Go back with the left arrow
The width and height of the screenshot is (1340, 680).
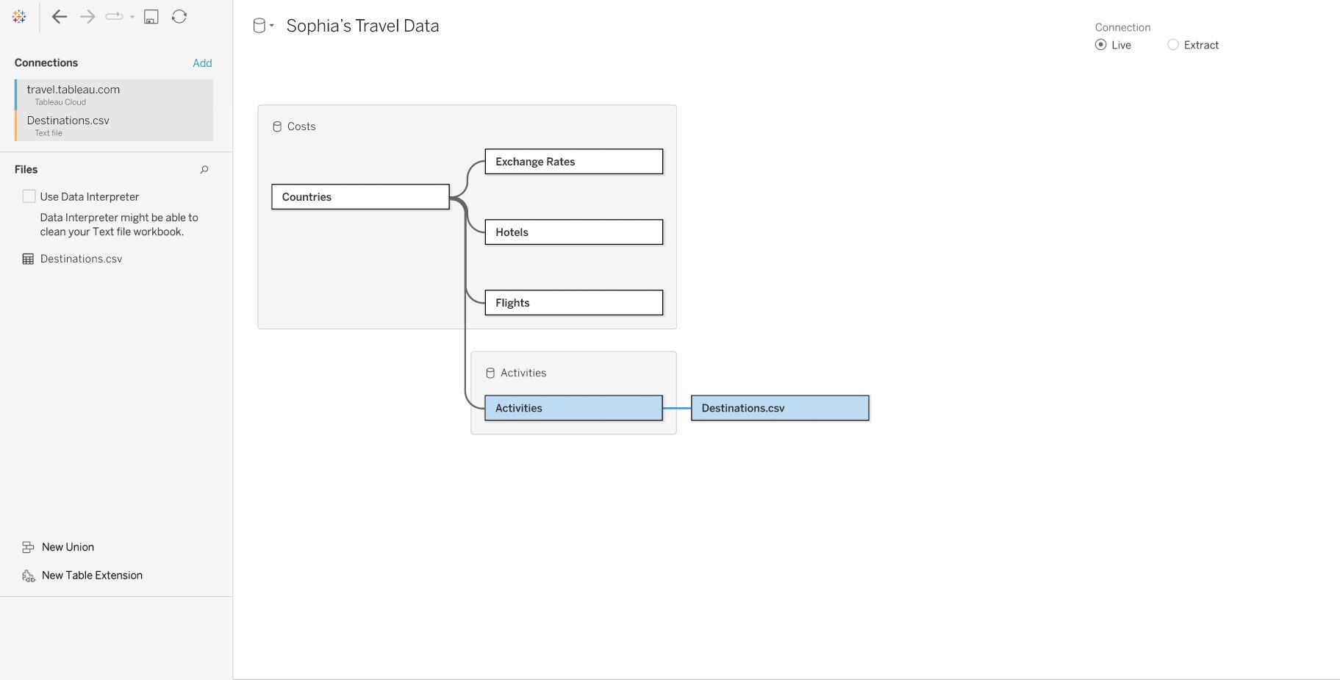[x=60, y=16]
